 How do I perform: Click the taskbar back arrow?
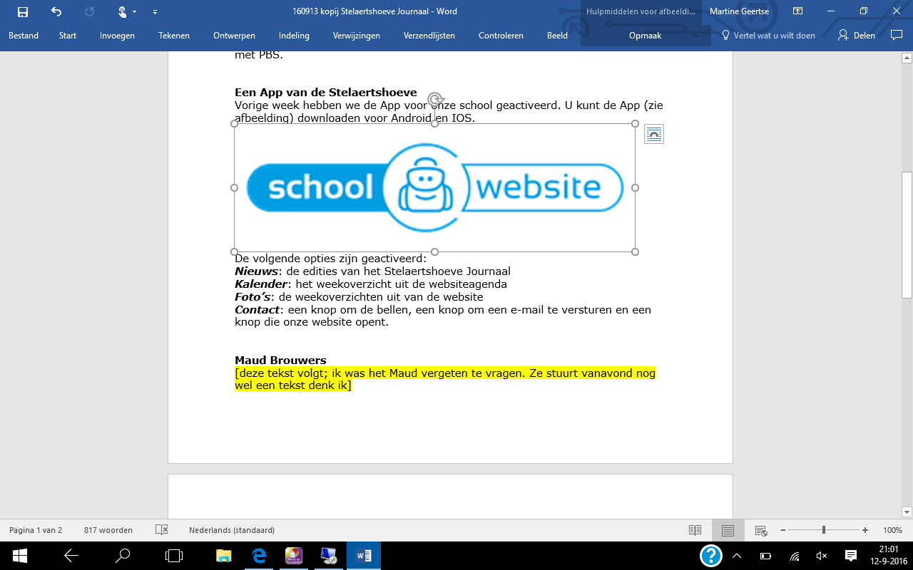pos(71,555)
